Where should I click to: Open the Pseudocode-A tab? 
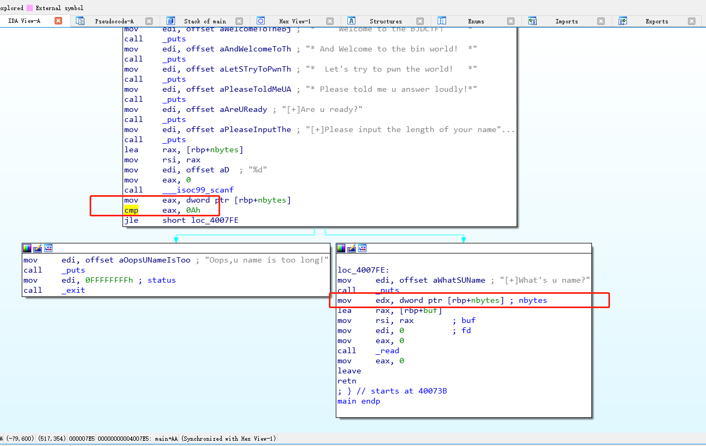coord(114,21)
